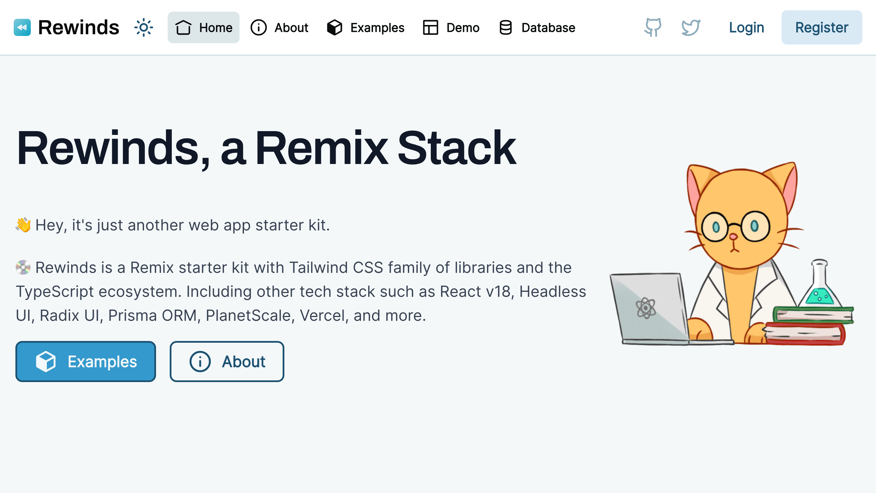The image size is (876, 493).
Task: Click the layout icon beside Demo
Action: (x=430, y=27)
